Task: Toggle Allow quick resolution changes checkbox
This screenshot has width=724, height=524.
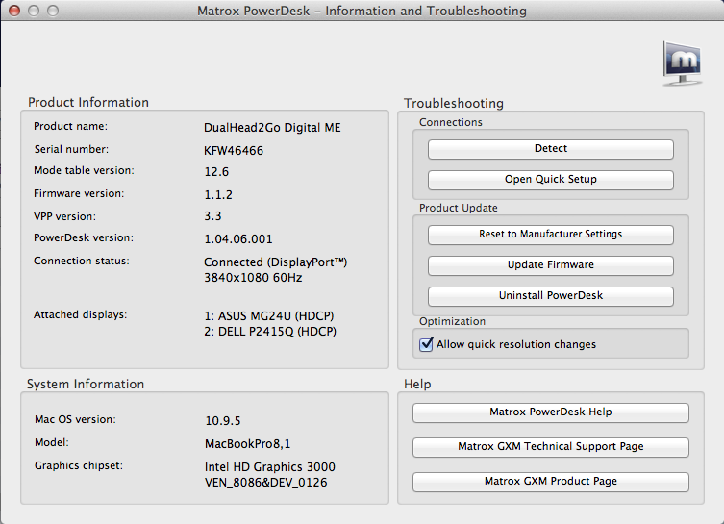Action: 426,344
